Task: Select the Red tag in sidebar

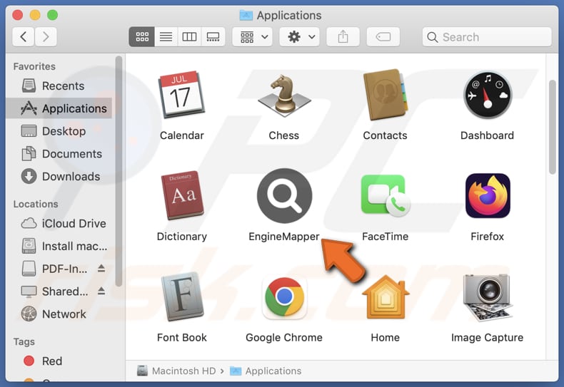Action: click(51, 361)
